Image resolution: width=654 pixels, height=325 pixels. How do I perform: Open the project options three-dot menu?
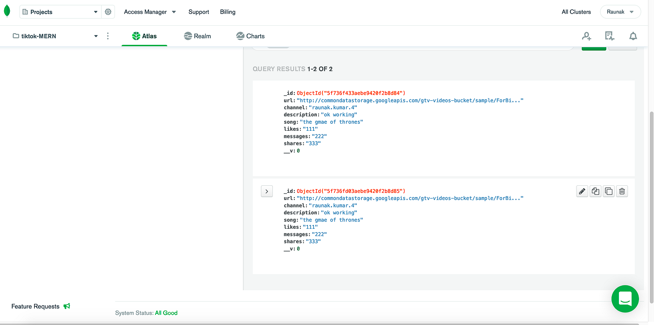click(x=108, y=36)
